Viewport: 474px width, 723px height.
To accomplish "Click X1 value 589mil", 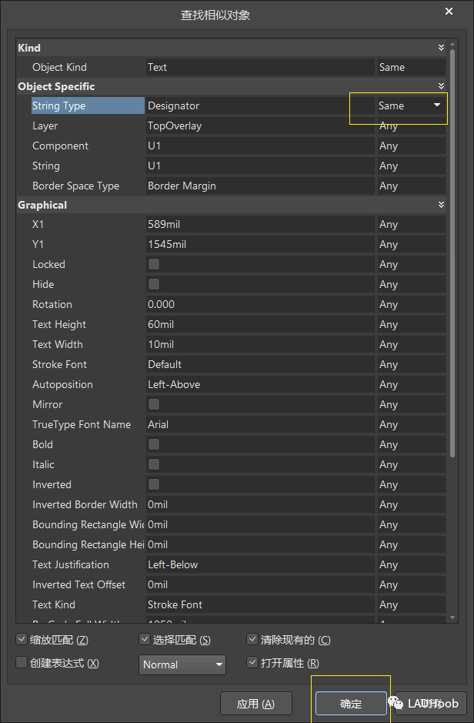I will point(260,224).
